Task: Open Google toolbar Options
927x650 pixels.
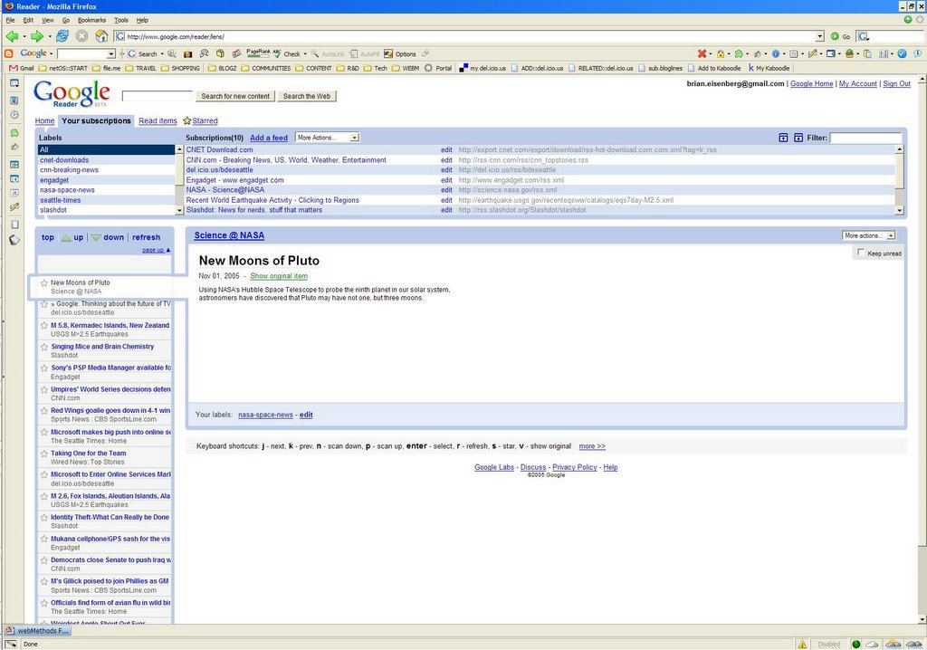Action: (x=400, y=53)
